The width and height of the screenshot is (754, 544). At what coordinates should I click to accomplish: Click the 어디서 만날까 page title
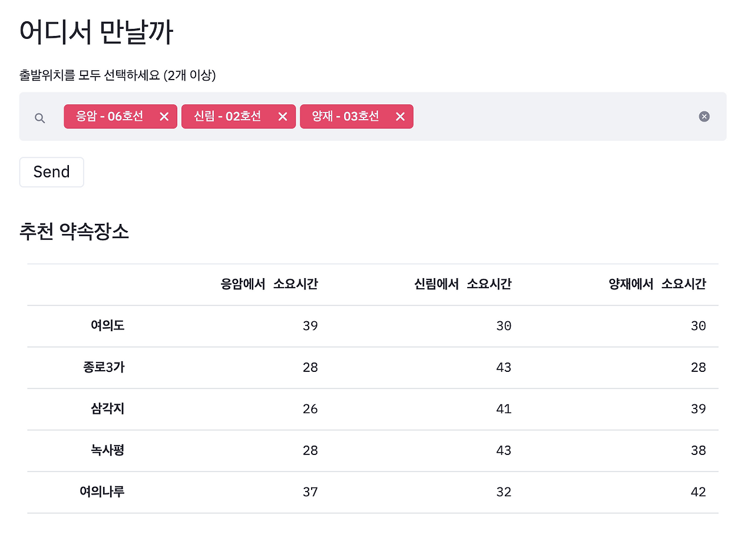[95, 31]
